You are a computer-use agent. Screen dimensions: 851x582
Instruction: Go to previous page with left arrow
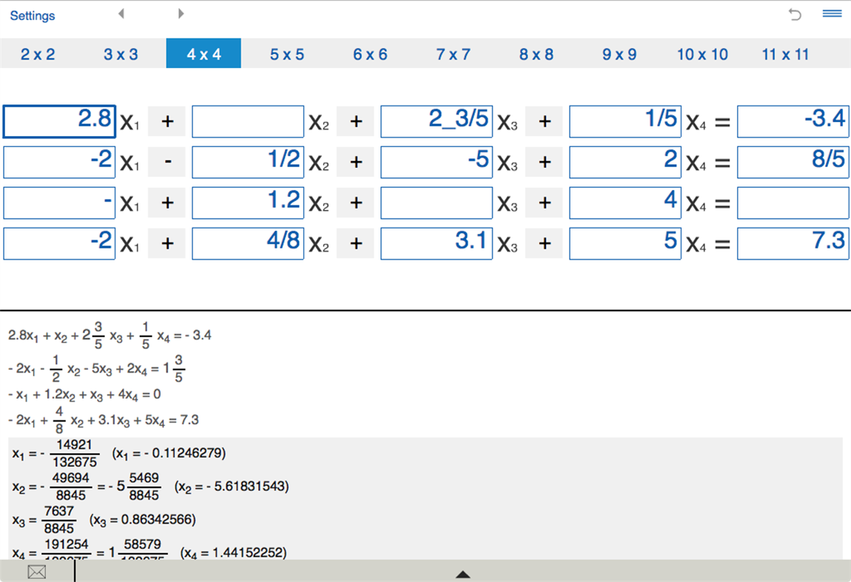121,13
